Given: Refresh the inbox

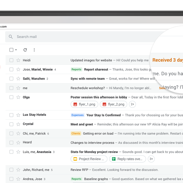Looking at the screenshot, I should tap(25, 50).
